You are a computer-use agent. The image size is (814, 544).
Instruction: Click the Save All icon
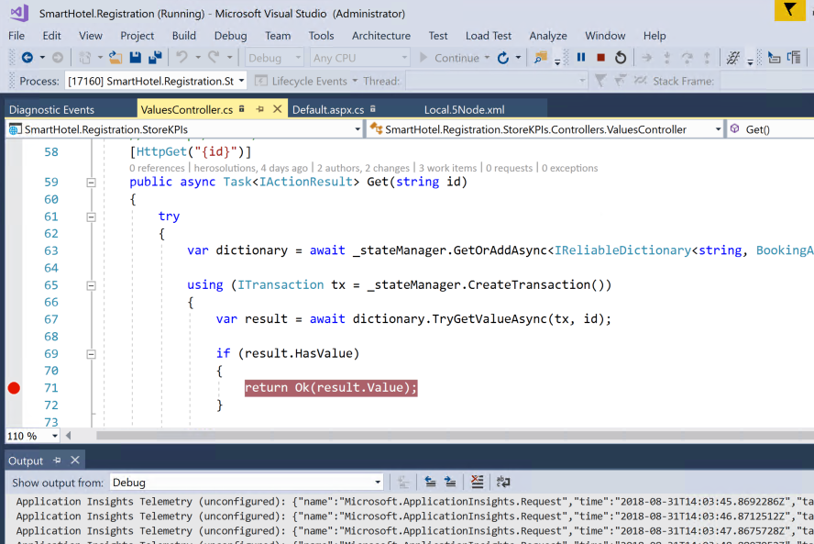(155, 58)
